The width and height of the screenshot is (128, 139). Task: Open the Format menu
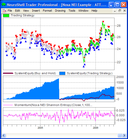[47, 11]
